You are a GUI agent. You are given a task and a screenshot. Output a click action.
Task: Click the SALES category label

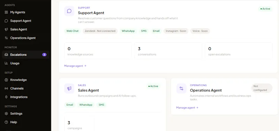(82, 85)
